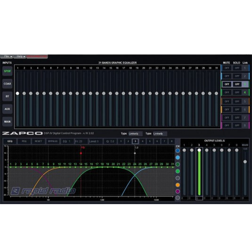Click green band point 1 on the response graph
The height and width of the screenshot is (252, 252).
tap(10, 167)
